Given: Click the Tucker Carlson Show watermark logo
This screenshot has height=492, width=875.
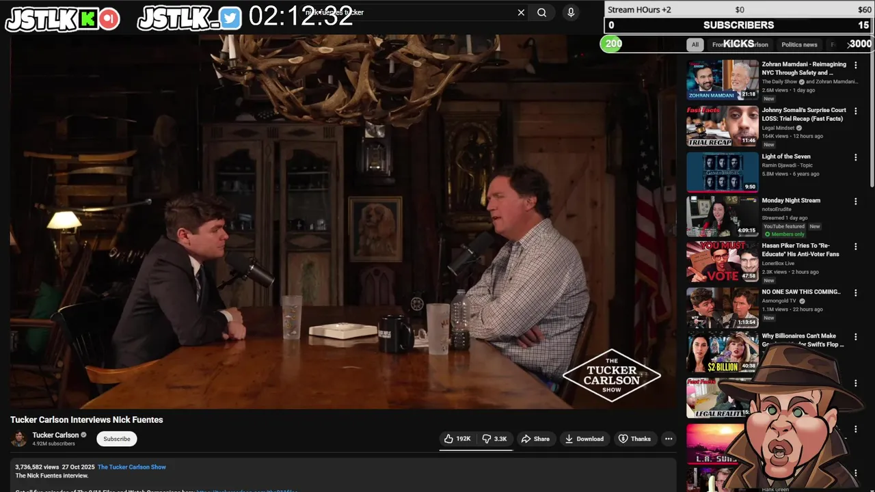Looking at the screenshot, I should point(612,375).
